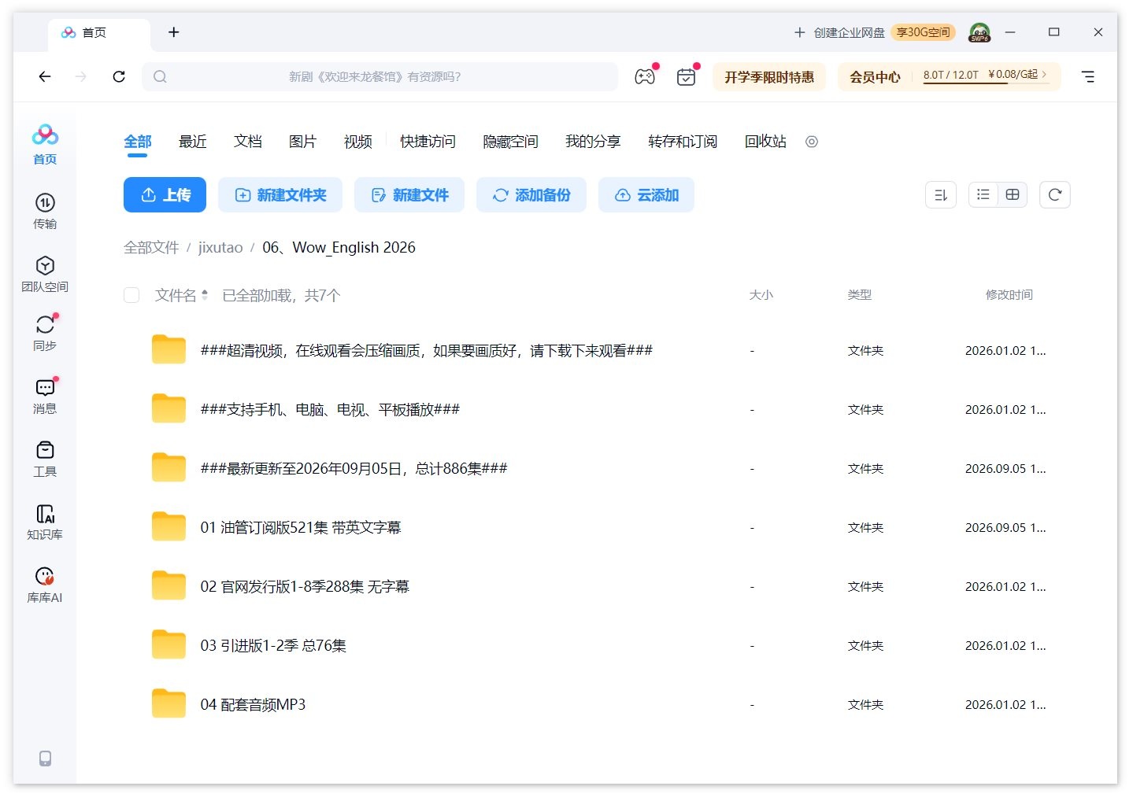Toggle the select-all files checkbox
The height and width of the screenshot is (801, 1133).
click(131, 295)
